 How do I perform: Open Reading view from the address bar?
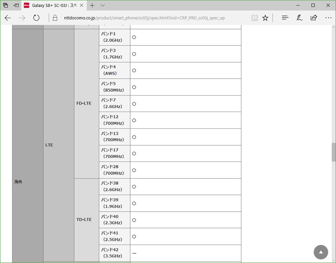click(255, 18)
